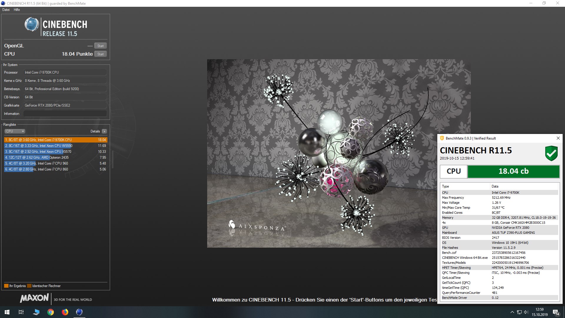Open network status in system tray
Screen dimensions: 565x318
(519, 312)
